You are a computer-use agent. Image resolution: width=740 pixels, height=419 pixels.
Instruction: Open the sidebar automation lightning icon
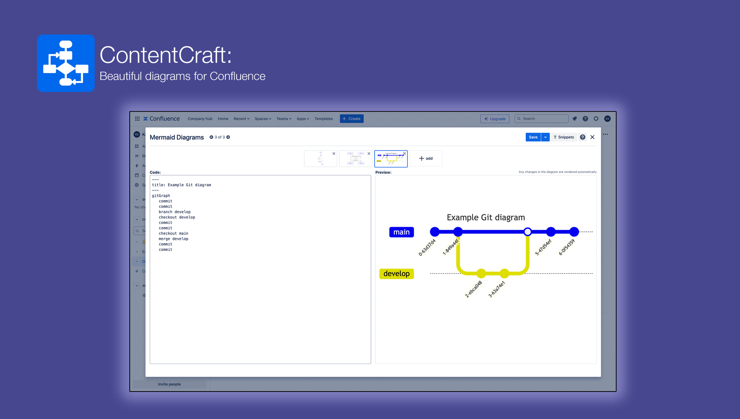(137, 166)
